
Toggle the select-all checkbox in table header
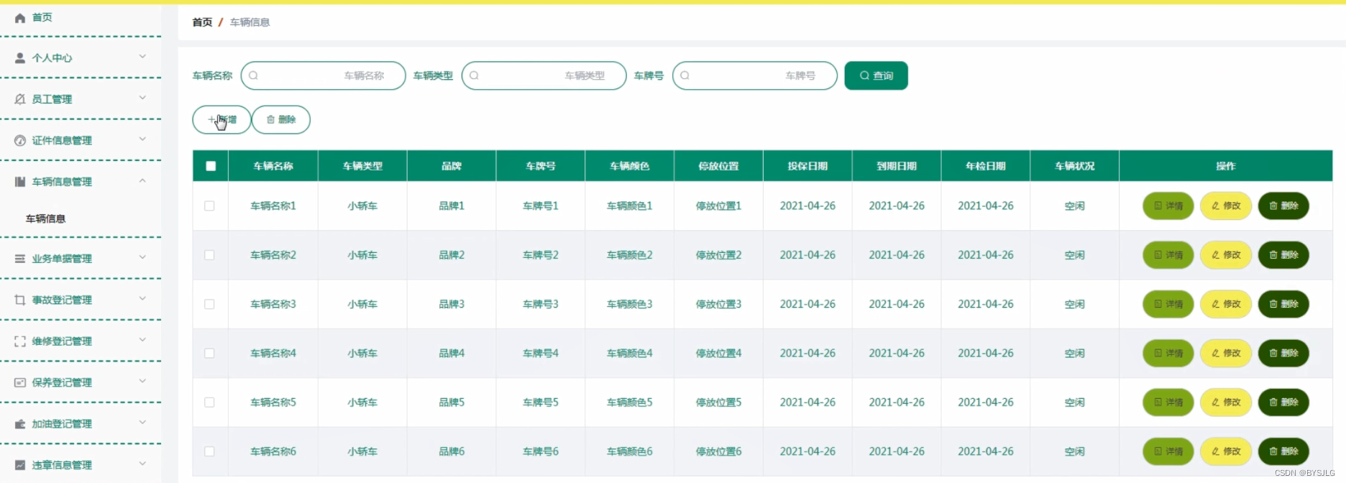click(x=211, y=166)
